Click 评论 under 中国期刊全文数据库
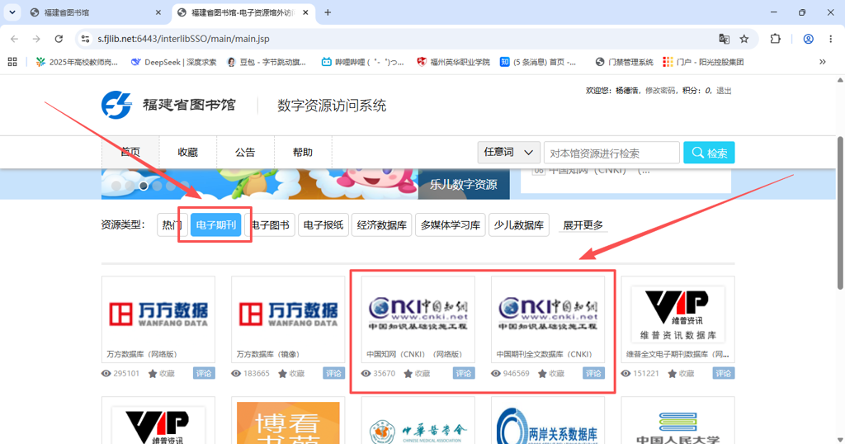Viewport: 845px width, 444px height. [594, 373]
